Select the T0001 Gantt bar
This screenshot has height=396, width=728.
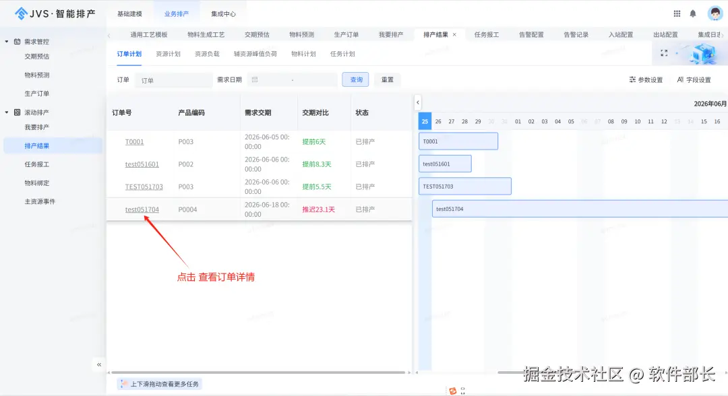(458, 141)
